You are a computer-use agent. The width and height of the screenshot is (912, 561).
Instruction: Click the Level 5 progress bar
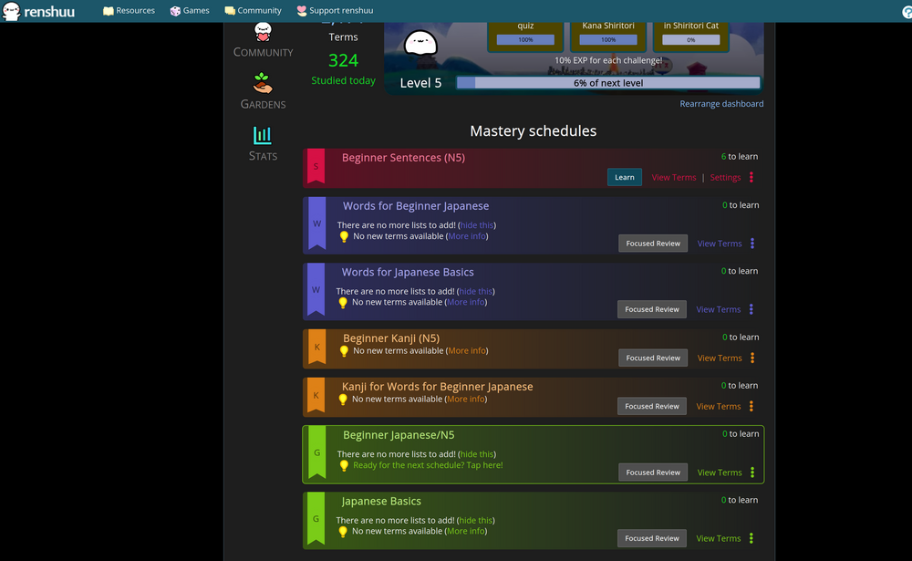tap(607, 83)
